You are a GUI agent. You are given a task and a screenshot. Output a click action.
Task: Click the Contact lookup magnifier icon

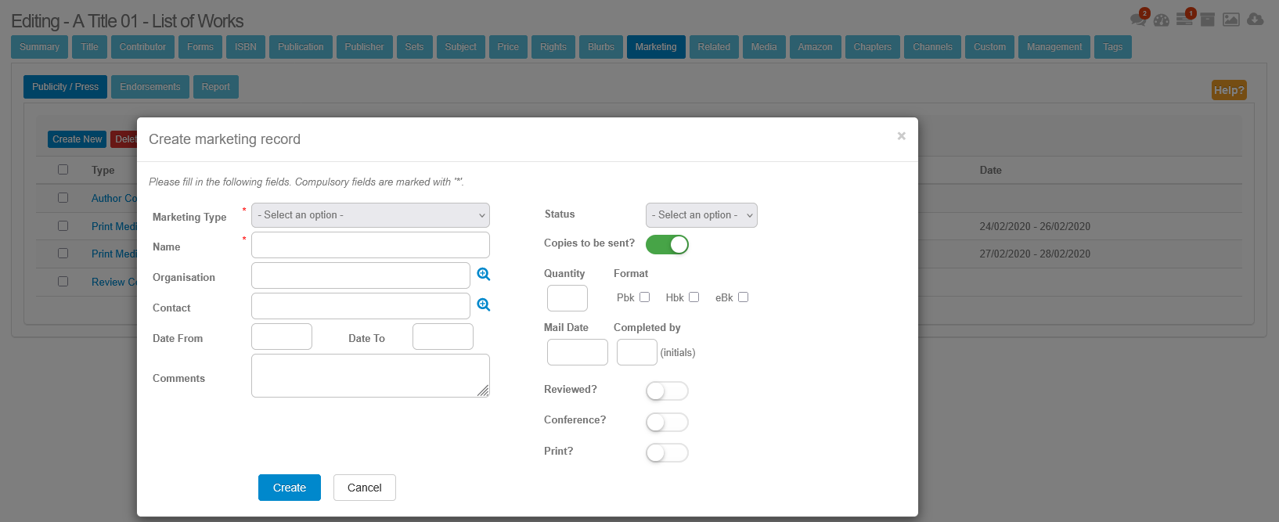point(484,304)
